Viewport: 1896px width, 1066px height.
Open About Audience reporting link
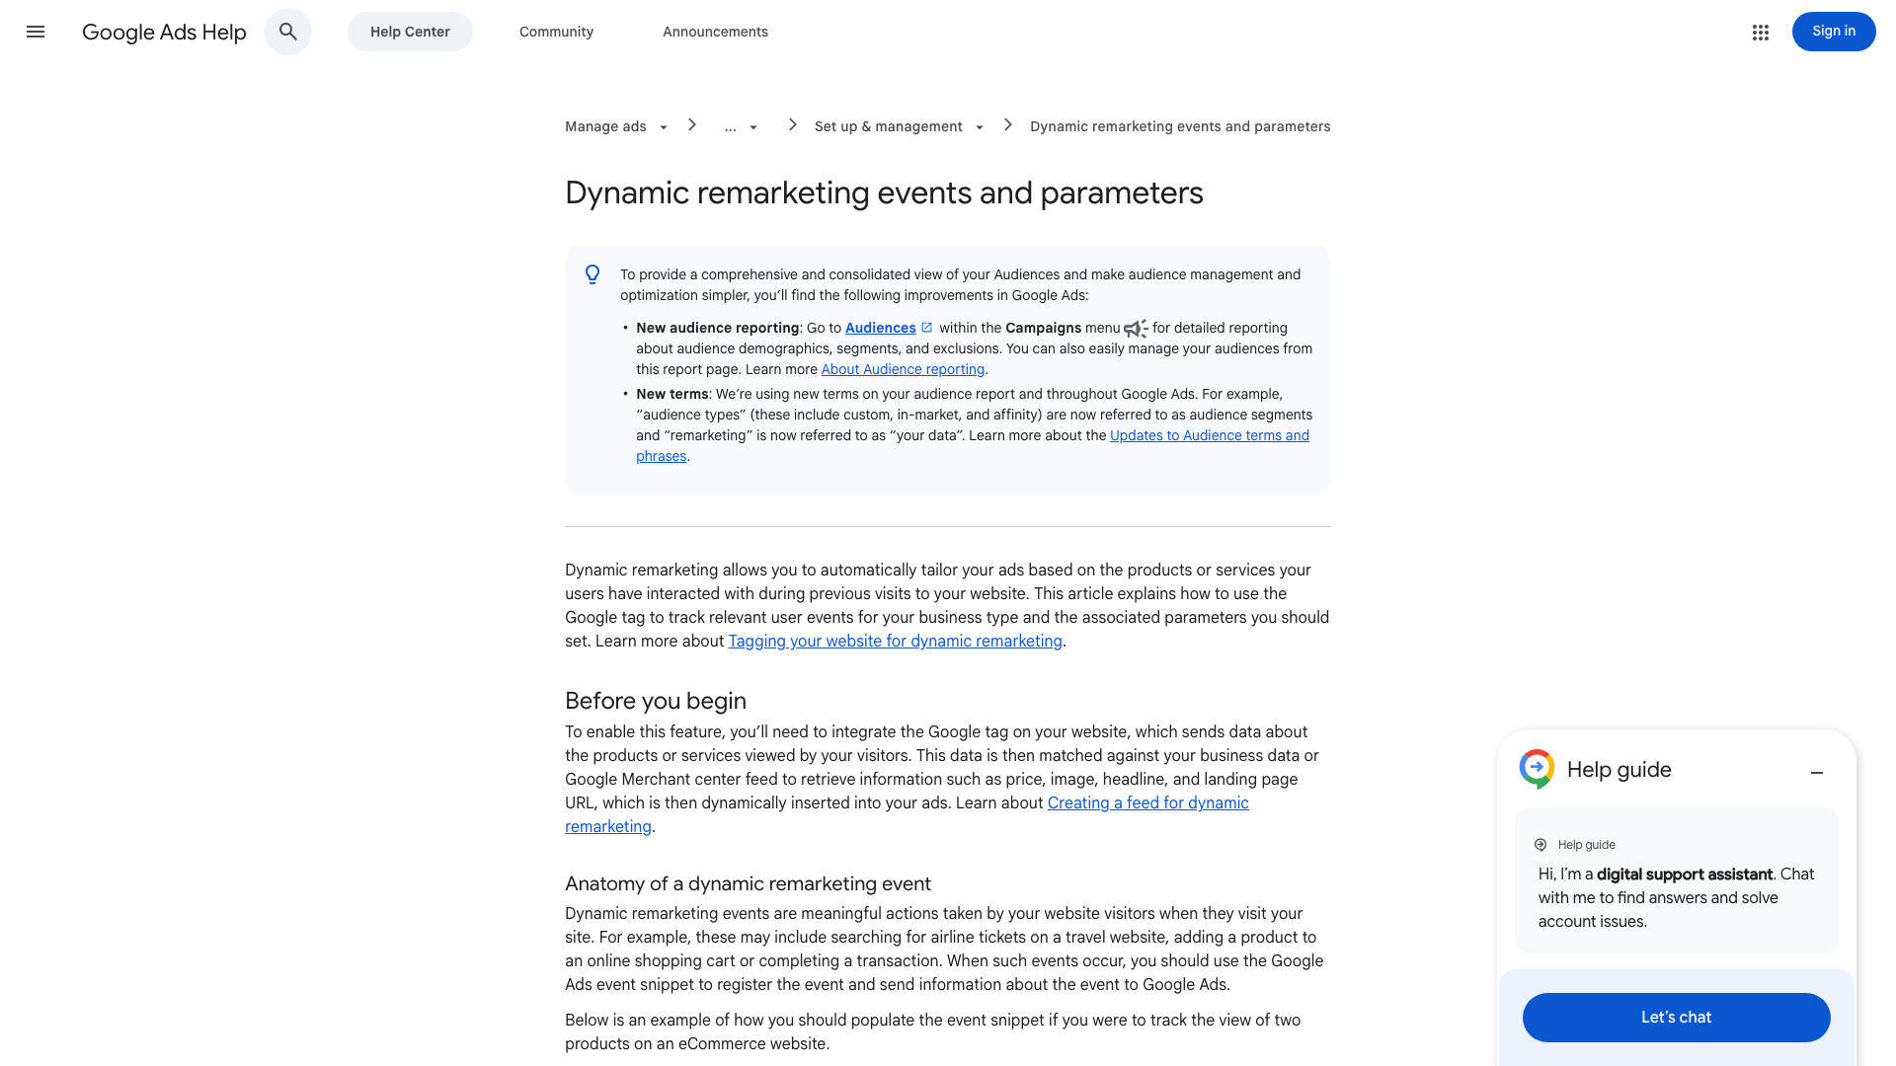(903, 369)
